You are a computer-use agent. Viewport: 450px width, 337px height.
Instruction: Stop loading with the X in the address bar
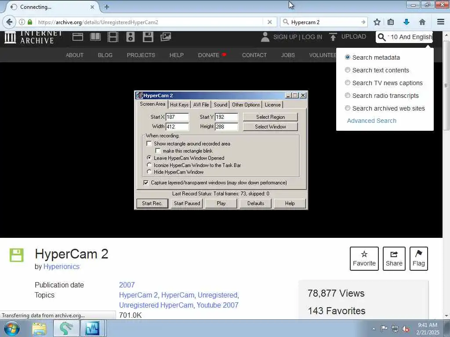(270, 22)
